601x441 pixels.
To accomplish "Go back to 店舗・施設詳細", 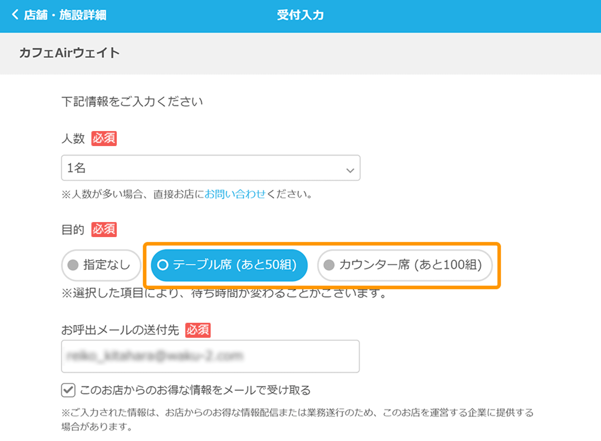I will pos(59,15).
